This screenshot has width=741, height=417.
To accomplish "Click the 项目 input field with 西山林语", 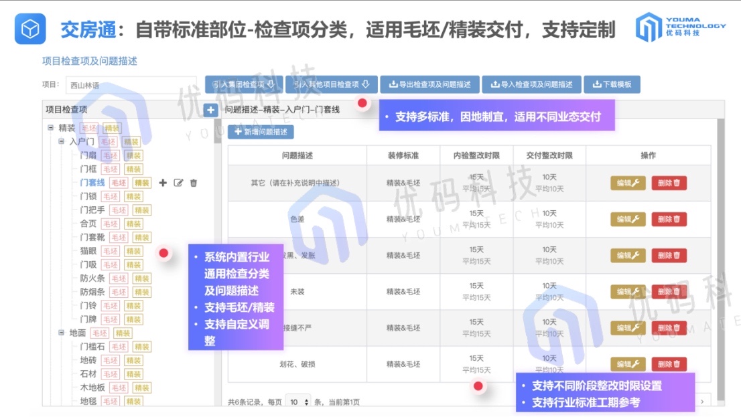I will pos(121,85).
